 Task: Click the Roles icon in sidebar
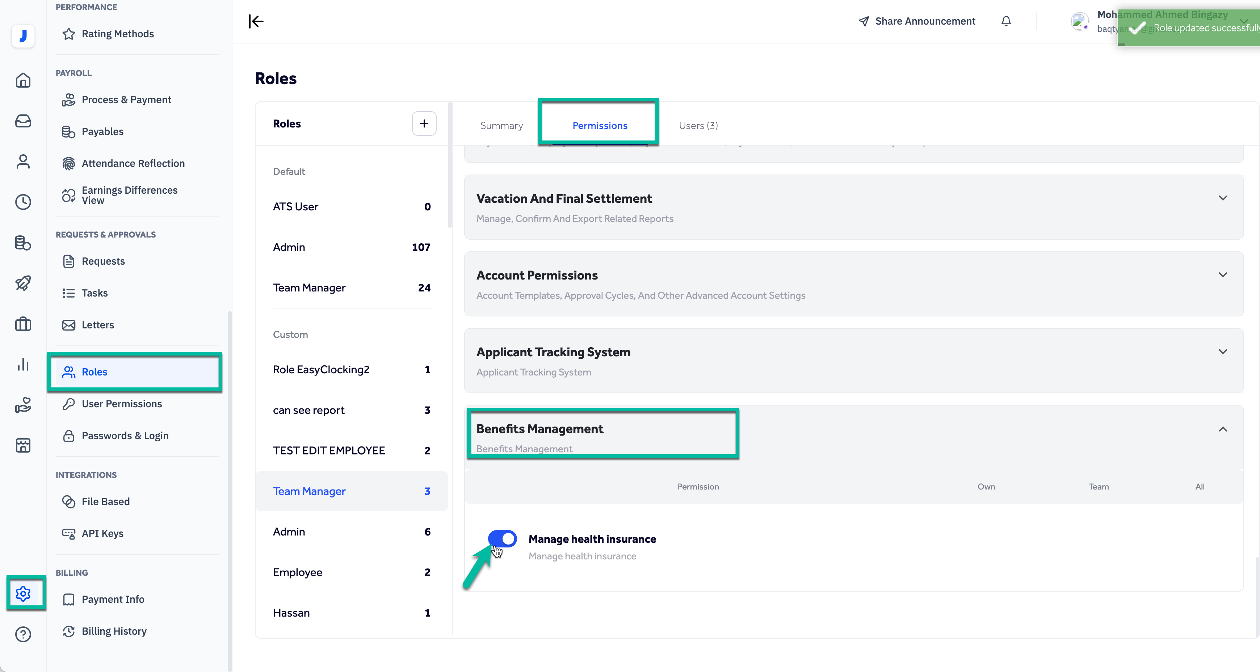[x=68, y=372]
